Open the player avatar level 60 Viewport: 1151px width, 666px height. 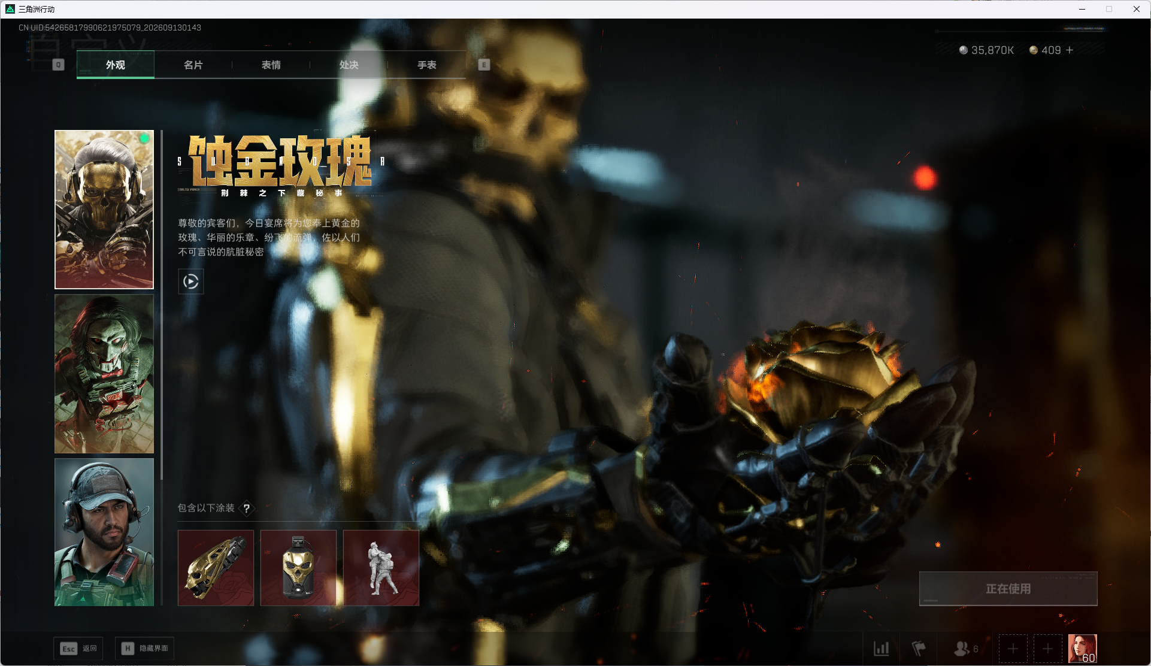coord(1083,649)
